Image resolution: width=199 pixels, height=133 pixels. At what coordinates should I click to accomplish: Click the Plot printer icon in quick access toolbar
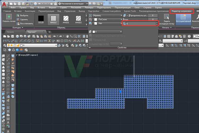point(35,4)
